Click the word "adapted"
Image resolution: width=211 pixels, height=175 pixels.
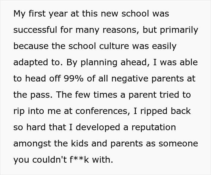(x=31, y=63)
